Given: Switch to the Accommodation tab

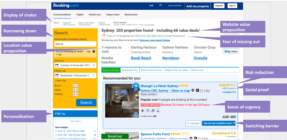Looking at the screenshot, I should (x=62, y=15).
